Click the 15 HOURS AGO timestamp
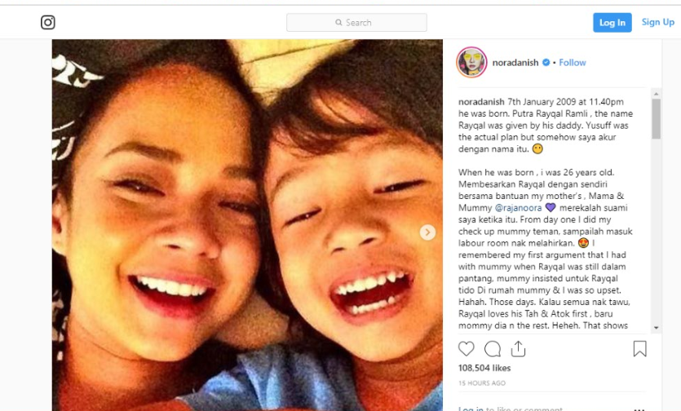Viewport: 681px width, 411px height. (482, 383)
